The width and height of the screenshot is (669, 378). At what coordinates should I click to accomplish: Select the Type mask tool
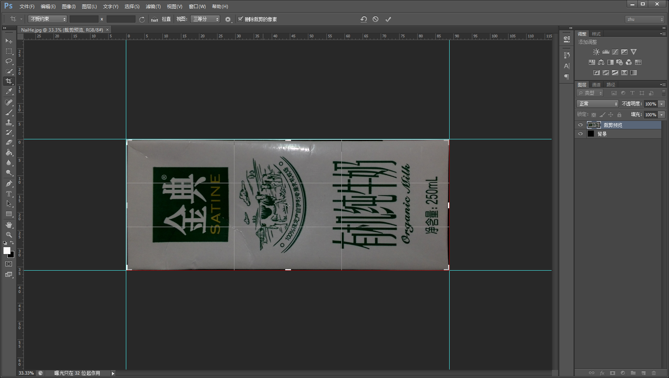[9, 194]
